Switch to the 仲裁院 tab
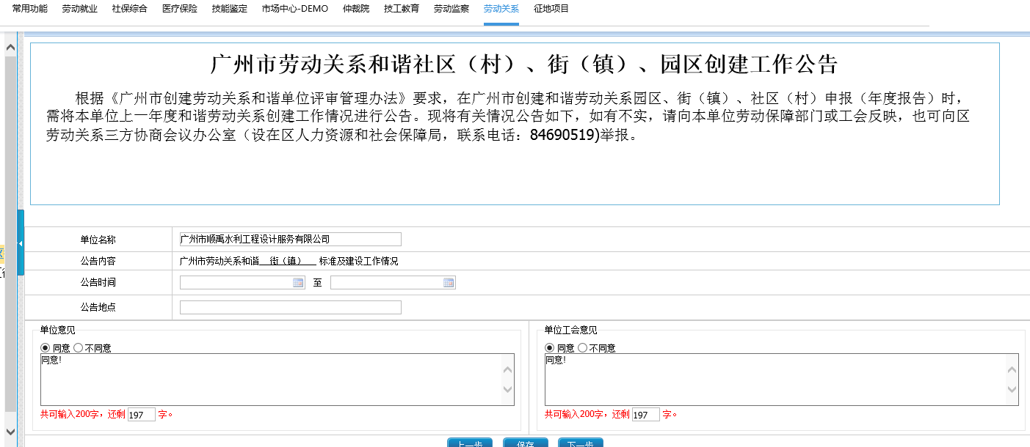The image size is (1030, 447). 356,9
